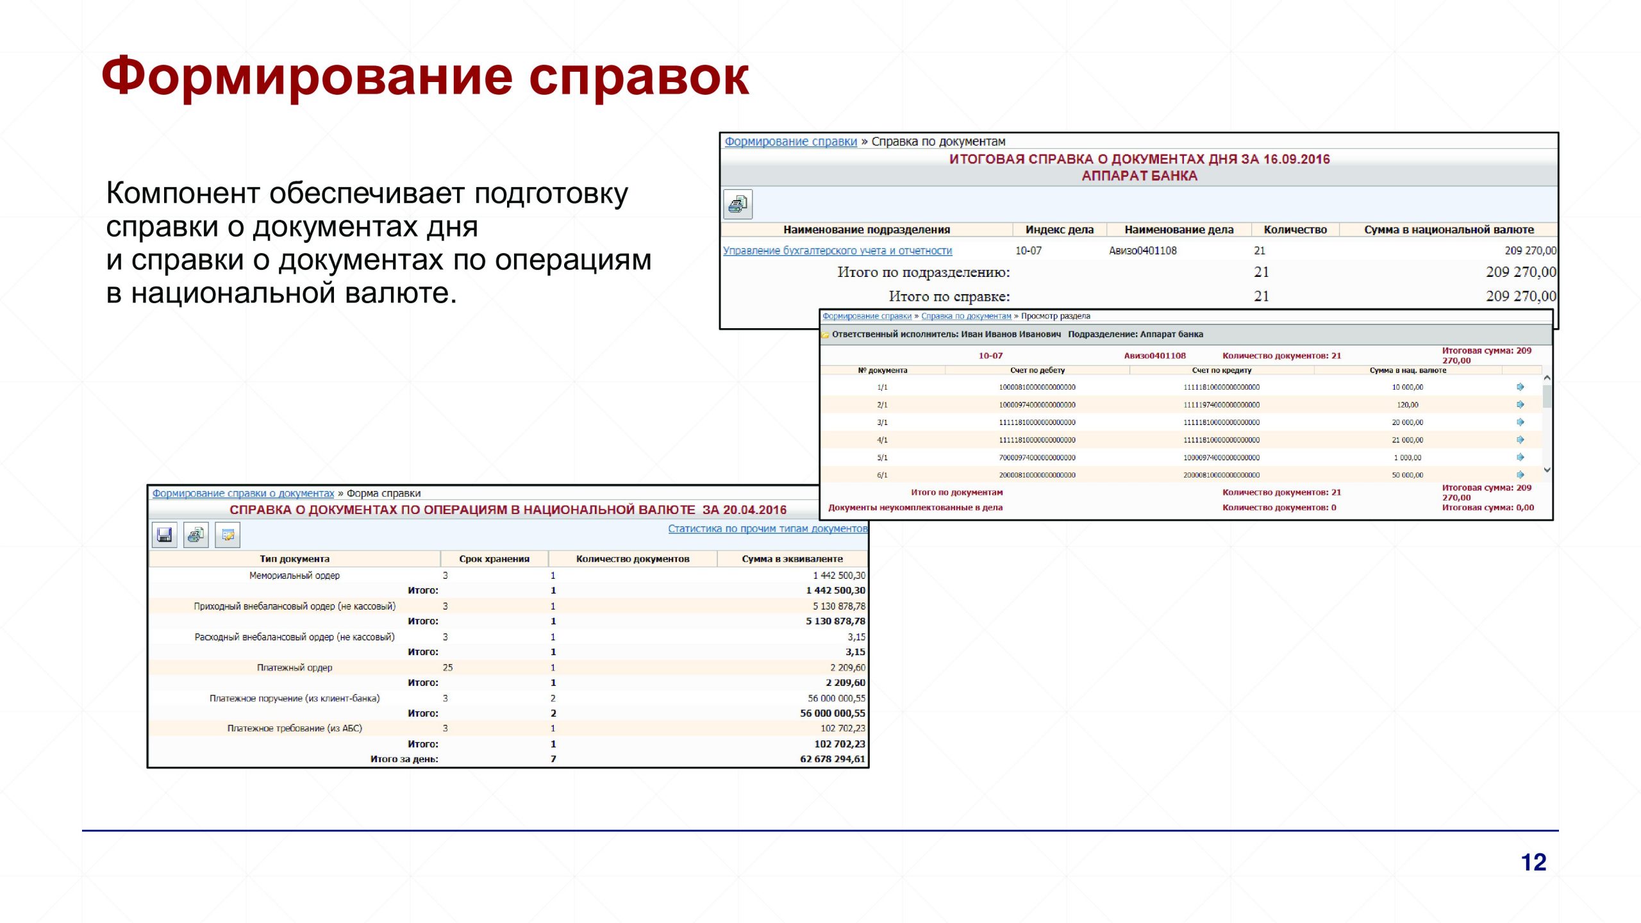Click the 'Наименование подразделения' column header

point(867,229)
